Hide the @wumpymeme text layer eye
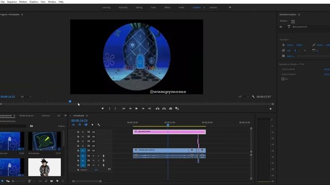Image resolution: width=330 pixels, height=185 pixels. (280, 27)
